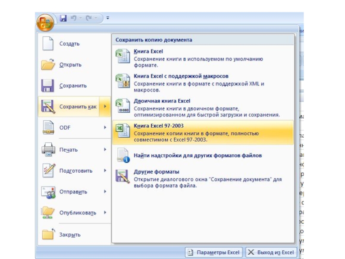Click the envelope people icon for Отправить
This screenshot has width=345, height=259.
pos(48,192)
